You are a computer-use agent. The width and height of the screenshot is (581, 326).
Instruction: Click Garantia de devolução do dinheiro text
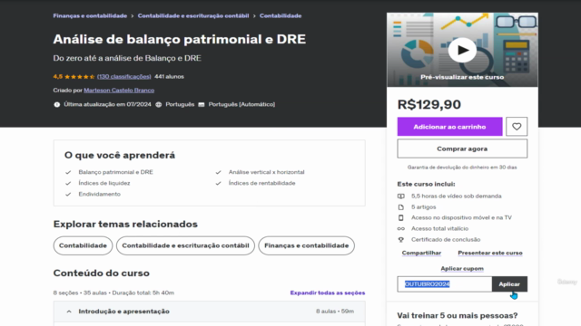point(462,168)
